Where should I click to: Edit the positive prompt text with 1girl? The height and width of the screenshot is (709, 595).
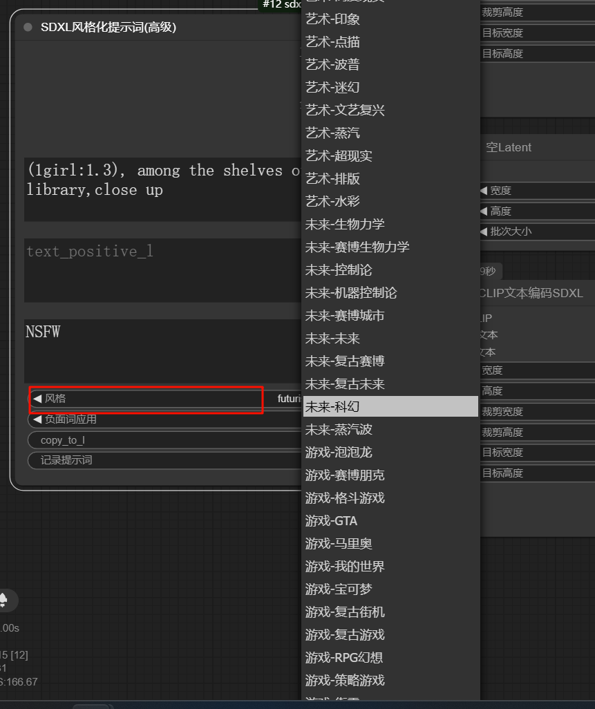pos(163,189)
